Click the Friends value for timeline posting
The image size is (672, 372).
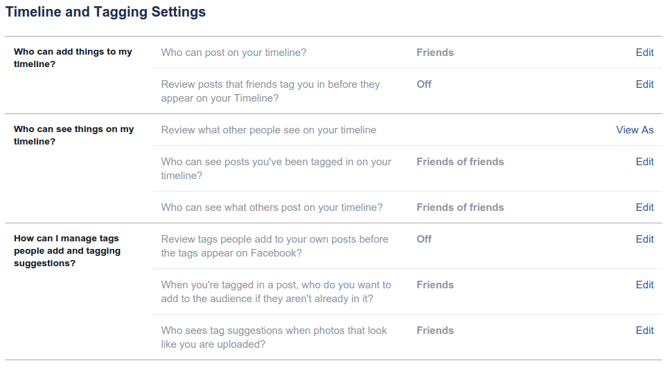click(435, 53)
